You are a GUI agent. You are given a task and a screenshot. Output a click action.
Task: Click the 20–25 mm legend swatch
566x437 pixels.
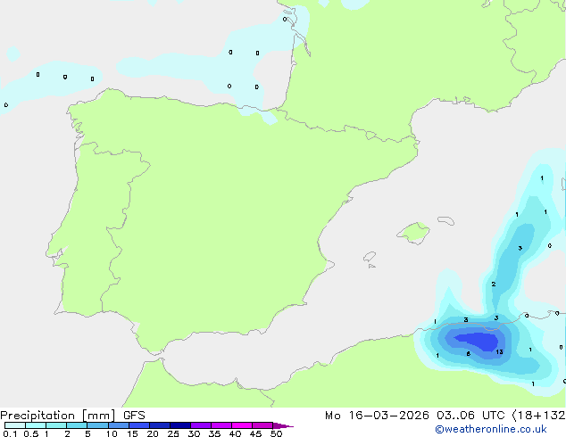point(160,425)
